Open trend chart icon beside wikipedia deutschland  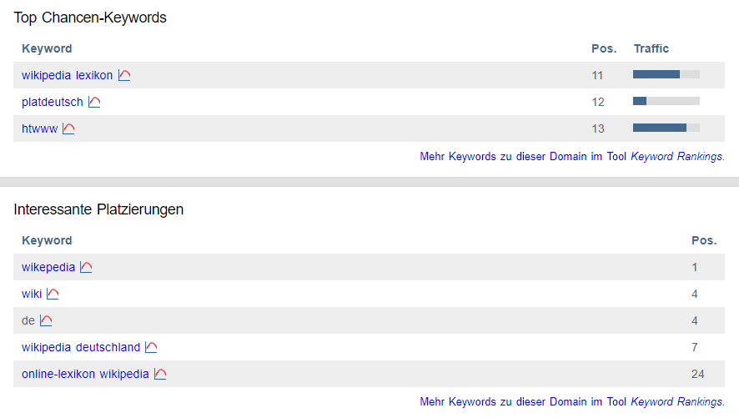point(151,347)
